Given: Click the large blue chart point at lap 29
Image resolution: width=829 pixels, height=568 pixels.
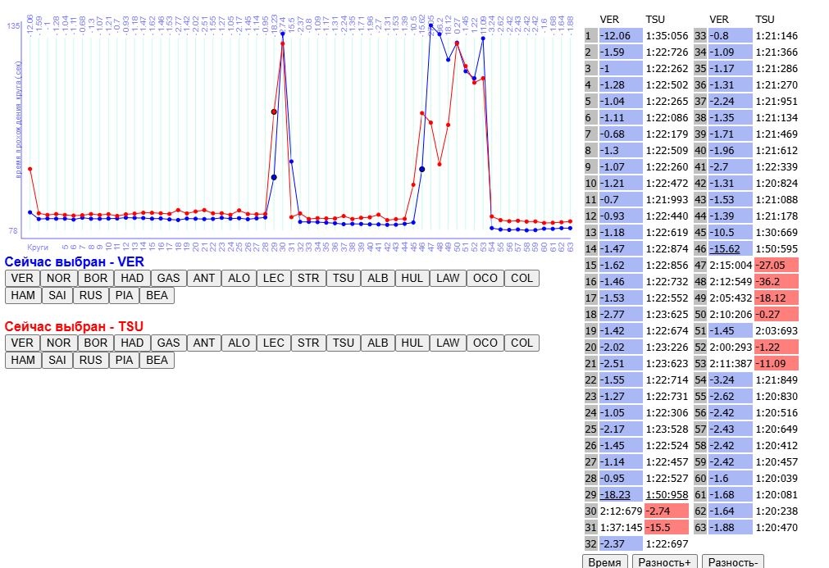Looking at the screenshot, I should point(274,177).
